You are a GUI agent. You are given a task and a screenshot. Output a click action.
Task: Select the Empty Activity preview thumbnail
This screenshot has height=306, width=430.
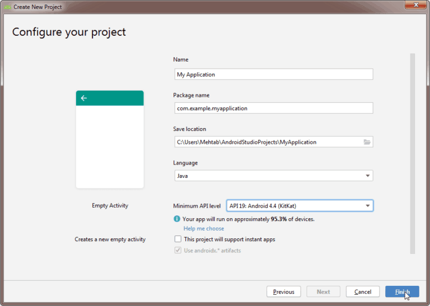[110, 139]
